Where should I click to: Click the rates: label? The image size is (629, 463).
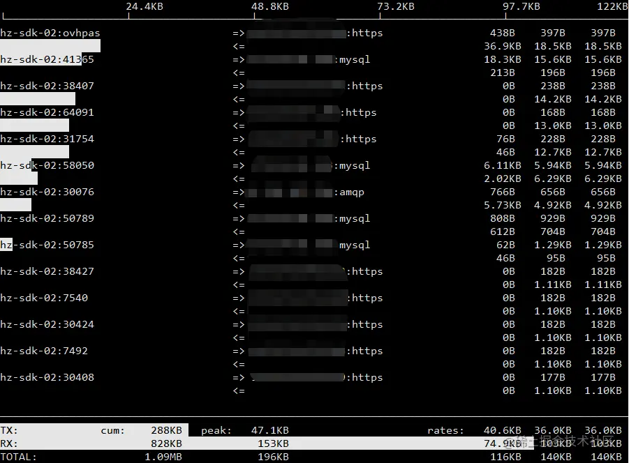pos(445,430)
